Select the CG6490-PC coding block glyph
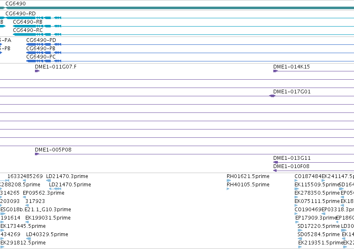 (31, 61)
